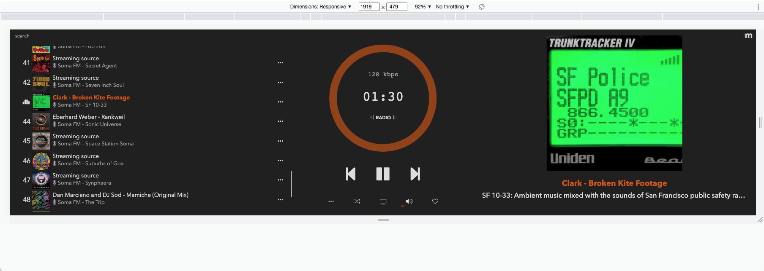Click the RADIO indicator label

(383, 118)
